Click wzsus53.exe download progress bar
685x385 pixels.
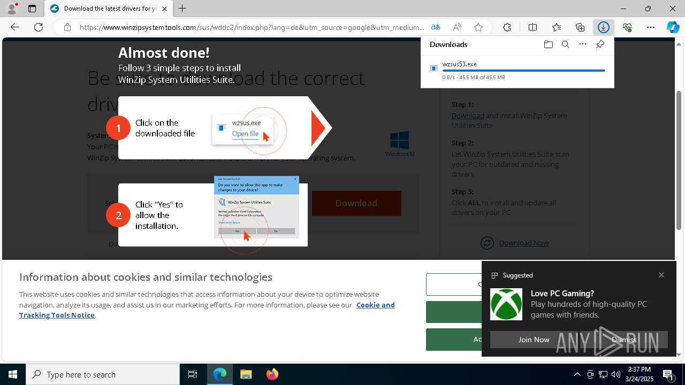(523, 71)
